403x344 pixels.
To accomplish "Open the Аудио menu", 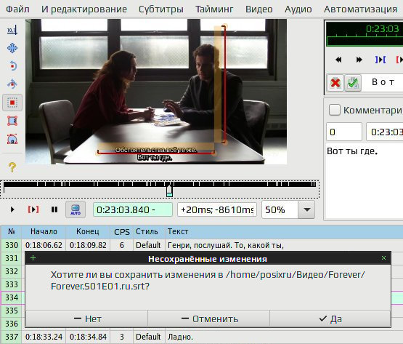I will click(298, 9).
